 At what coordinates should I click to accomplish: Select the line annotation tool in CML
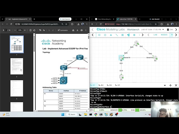tap(117, 35)
